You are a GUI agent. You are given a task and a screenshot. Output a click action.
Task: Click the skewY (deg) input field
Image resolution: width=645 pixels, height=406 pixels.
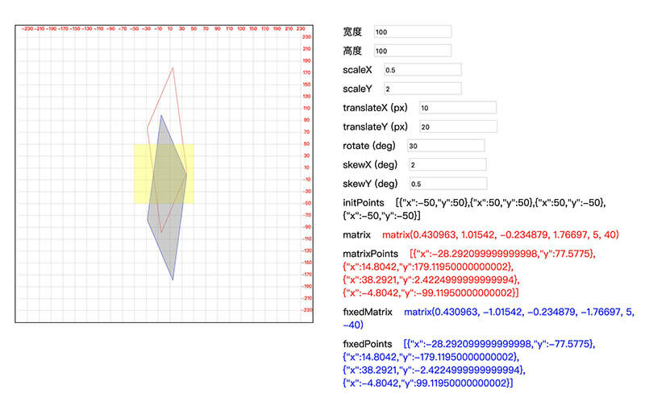click(x=448, y=184)
